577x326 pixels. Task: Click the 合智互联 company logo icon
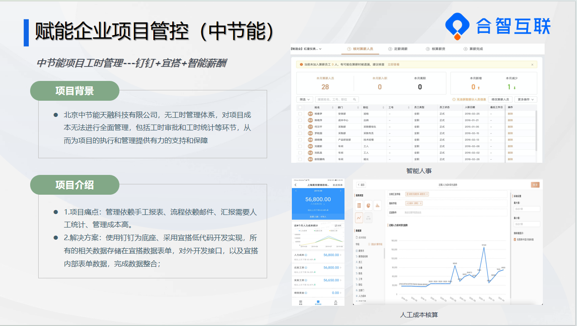(457, 26)
